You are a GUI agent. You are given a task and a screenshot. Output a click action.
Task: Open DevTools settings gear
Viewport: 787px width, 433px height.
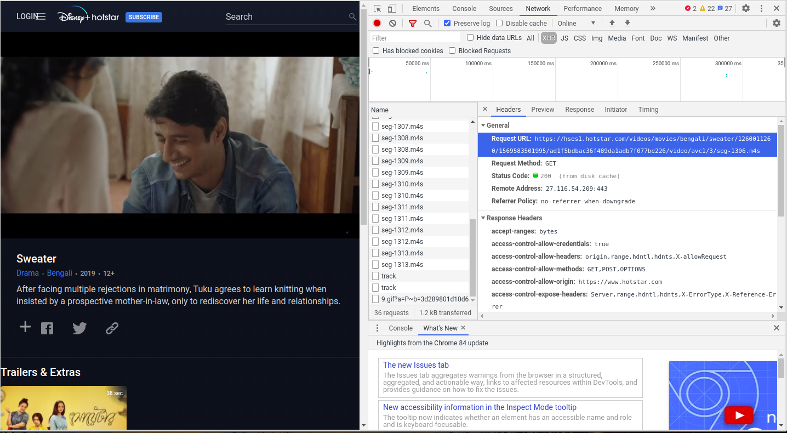[746, 8]
